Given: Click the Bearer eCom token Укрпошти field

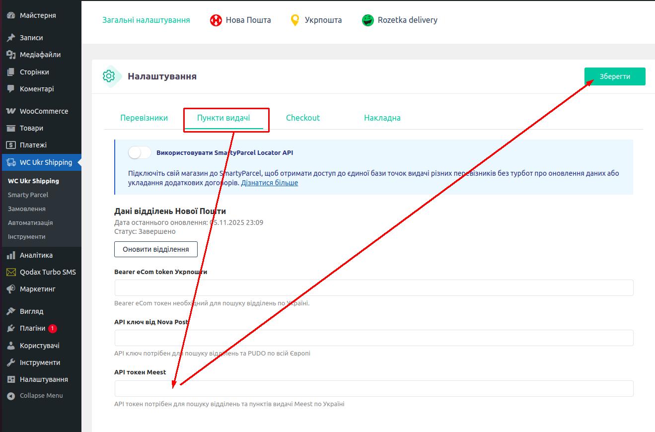Looking at the screenshot, I should (x=373, y=288).
